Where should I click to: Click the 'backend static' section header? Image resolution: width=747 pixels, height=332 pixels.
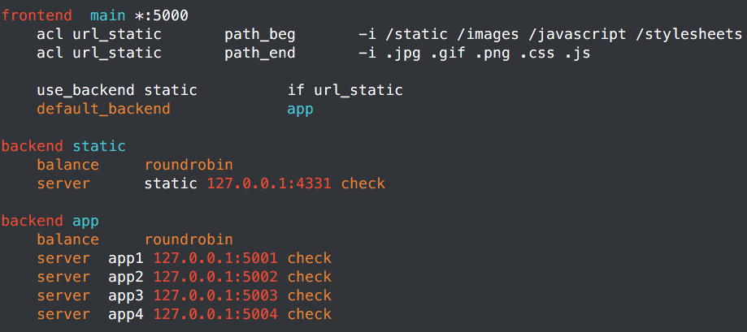click(63, 146)
